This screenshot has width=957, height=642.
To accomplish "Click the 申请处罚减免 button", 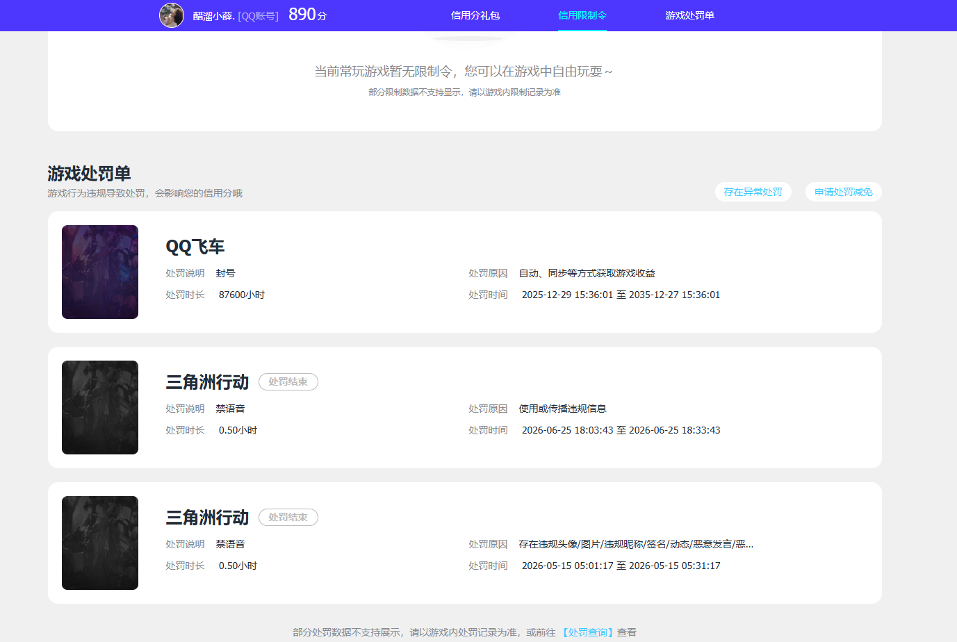I will 844,192.
